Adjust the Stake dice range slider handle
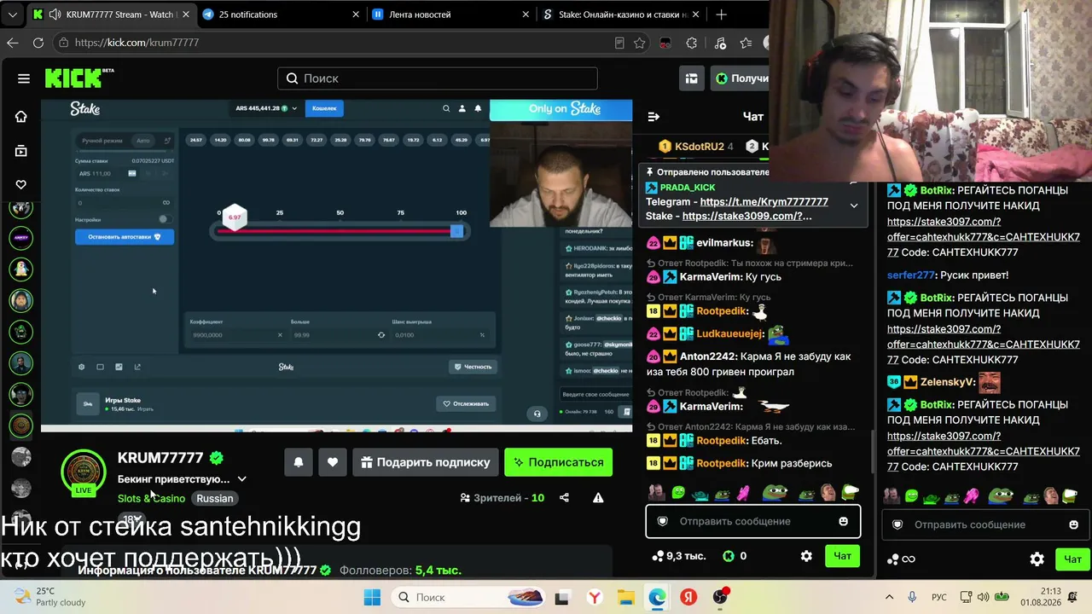Screen dimensions: 1092x614 [x=456, y=231]
